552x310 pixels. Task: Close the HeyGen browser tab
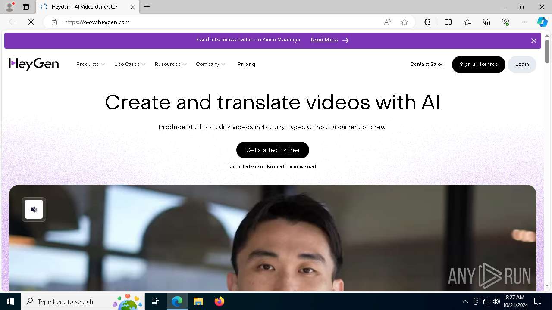point(132,7)
